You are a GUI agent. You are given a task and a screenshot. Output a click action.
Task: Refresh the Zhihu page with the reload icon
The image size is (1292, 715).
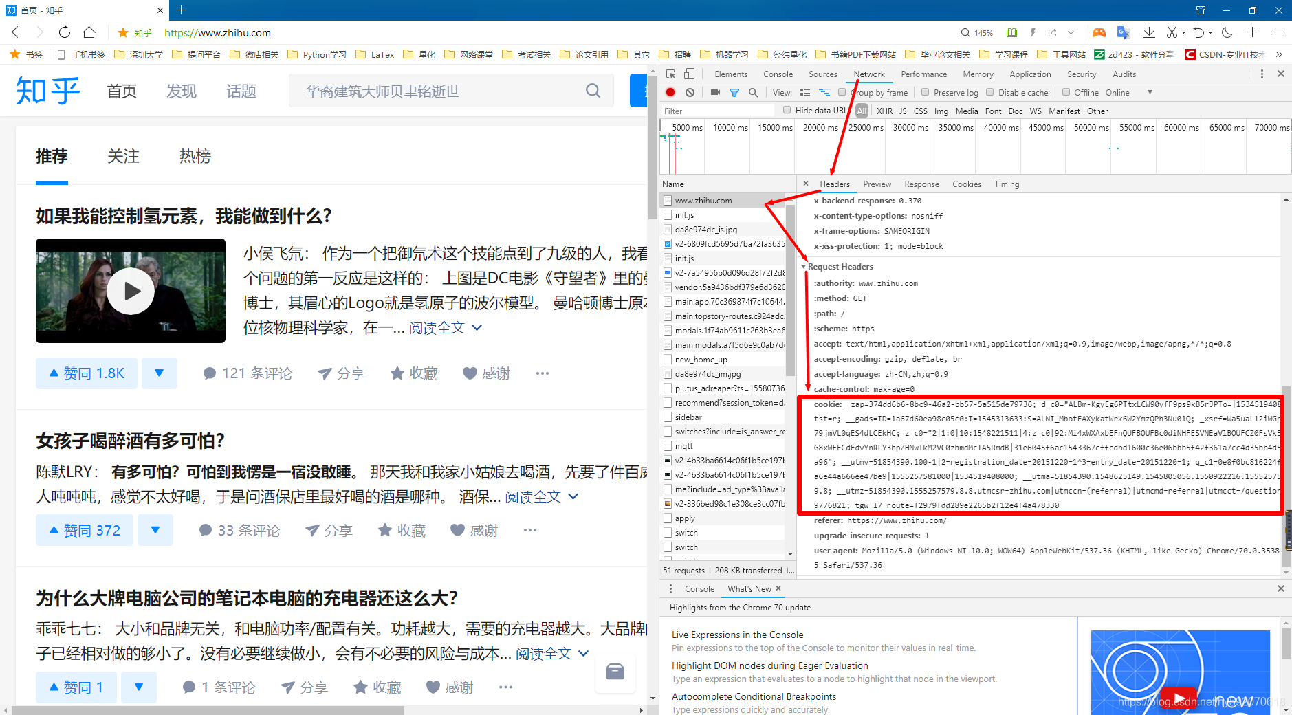pos(64,32)
